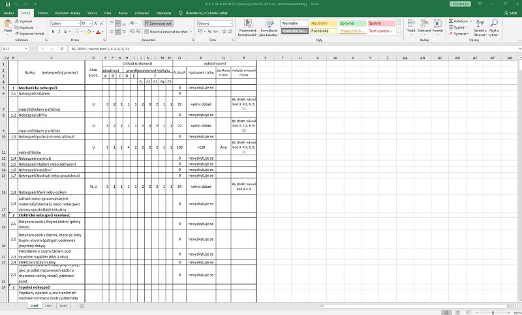
Task: Click the Bold formatting icon
Action: (53, 31)
